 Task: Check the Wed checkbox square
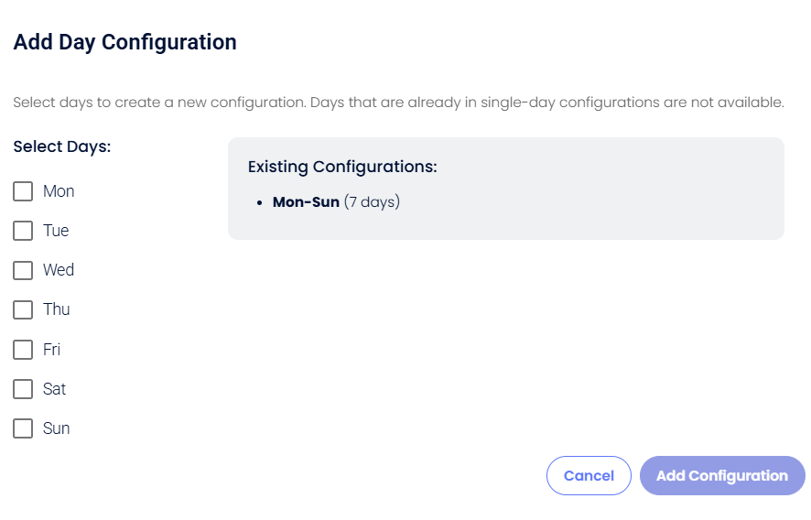tap(23, 270)
